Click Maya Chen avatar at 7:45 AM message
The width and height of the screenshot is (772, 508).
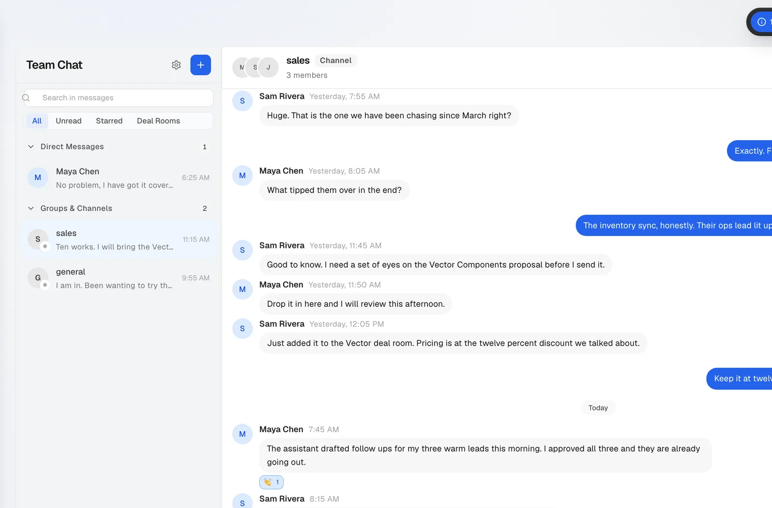pyautogui.click(x=242, y=434)
